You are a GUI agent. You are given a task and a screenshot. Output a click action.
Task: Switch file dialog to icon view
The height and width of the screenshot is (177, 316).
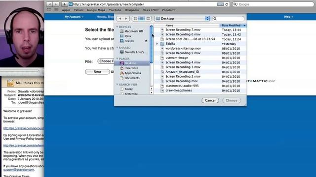(x=135, y=19)
